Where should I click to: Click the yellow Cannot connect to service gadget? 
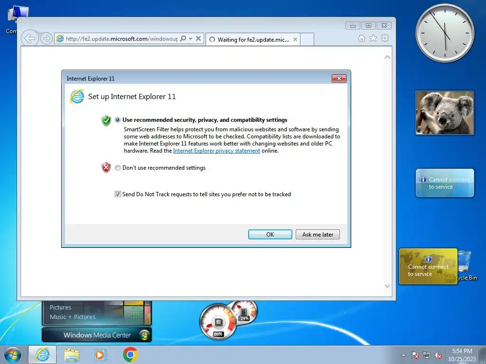pyautogui.click(x=429, y=266)
